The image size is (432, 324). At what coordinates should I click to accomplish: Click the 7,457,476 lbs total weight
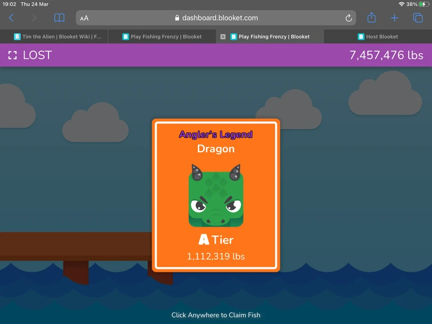pyautogui.click(x=386, y=55)
